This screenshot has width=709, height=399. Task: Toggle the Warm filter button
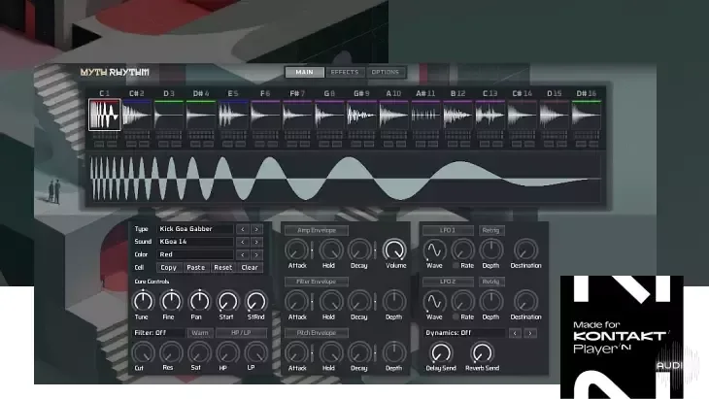[200, 333]
